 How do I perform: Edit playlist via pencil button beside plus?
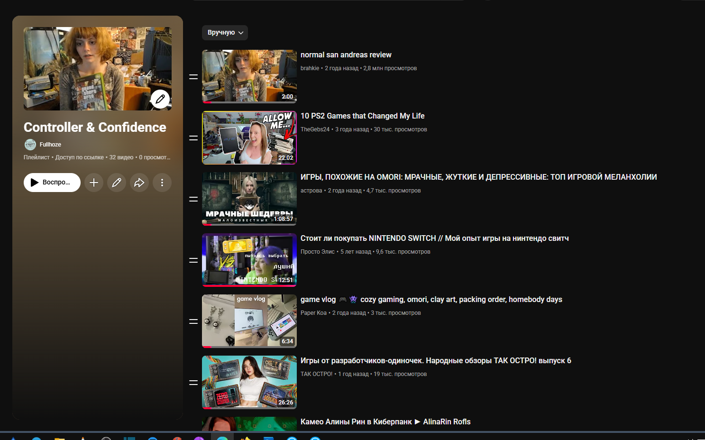pos(117,183)
